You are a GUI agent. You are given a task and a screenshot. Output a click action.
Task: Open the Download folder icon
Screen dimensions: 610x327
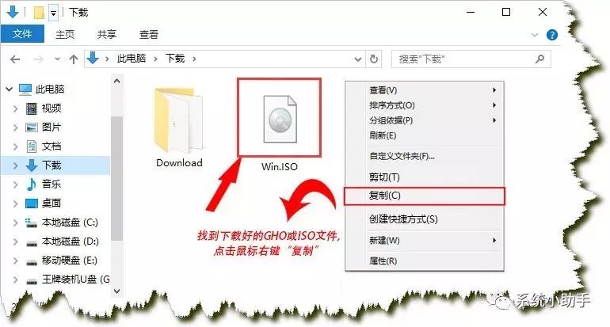pyautogui.click(x=179, y=120)
